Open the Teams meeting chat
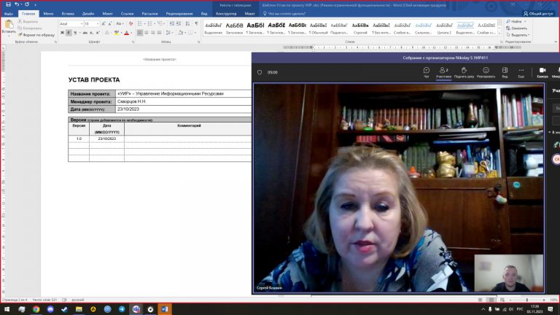The width and height of the screenshot is (560, 315). click(426, 72)
